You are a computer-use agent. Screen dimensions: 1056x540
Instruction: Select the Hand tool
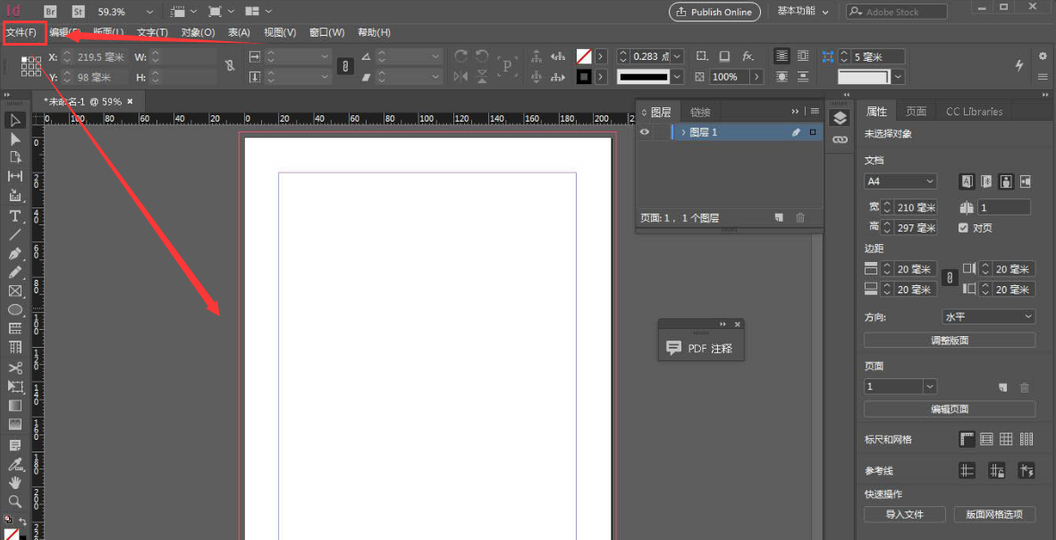click(15, 482)
